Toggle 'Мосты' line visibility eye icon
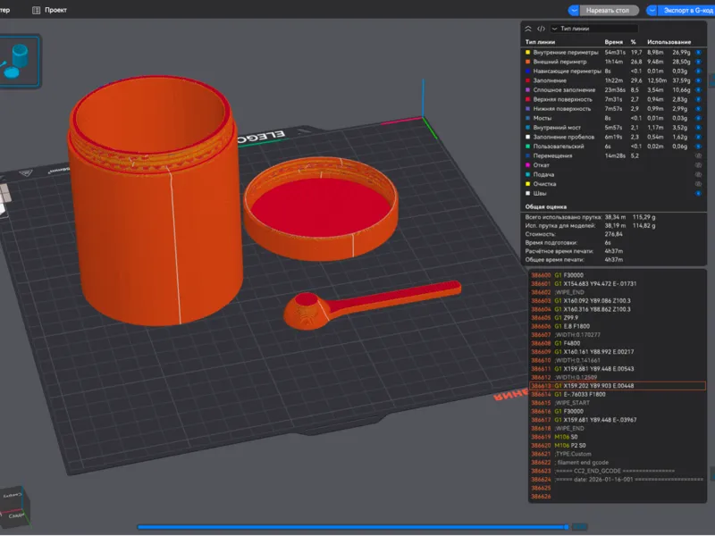The image size is (715, 536). click(x=698, y=119)
